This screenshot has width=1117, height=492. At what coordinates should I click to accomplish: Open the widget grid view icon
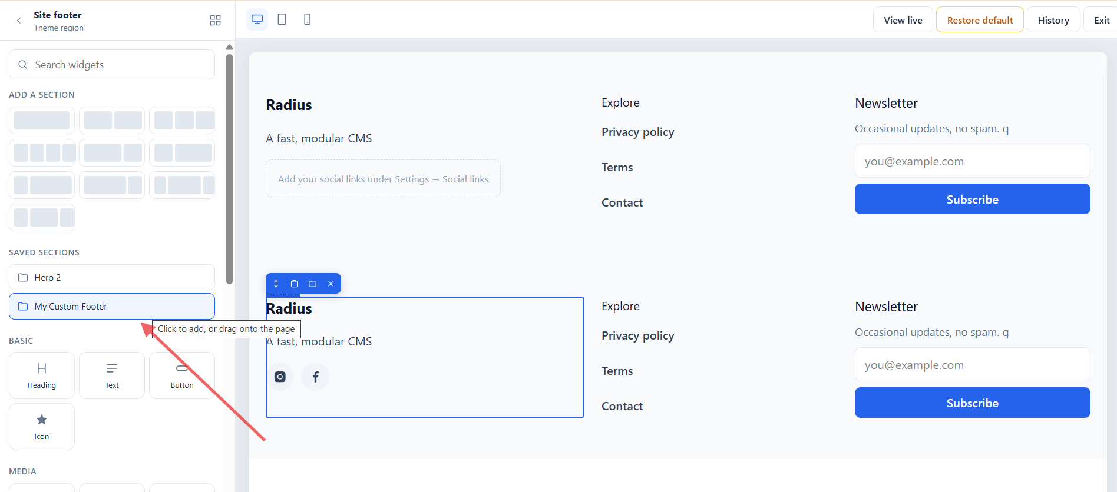click(215, 21)
